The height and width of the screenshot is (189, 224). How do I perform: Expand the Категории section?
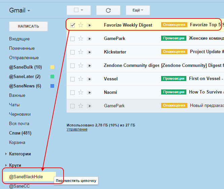coord(6,154)
